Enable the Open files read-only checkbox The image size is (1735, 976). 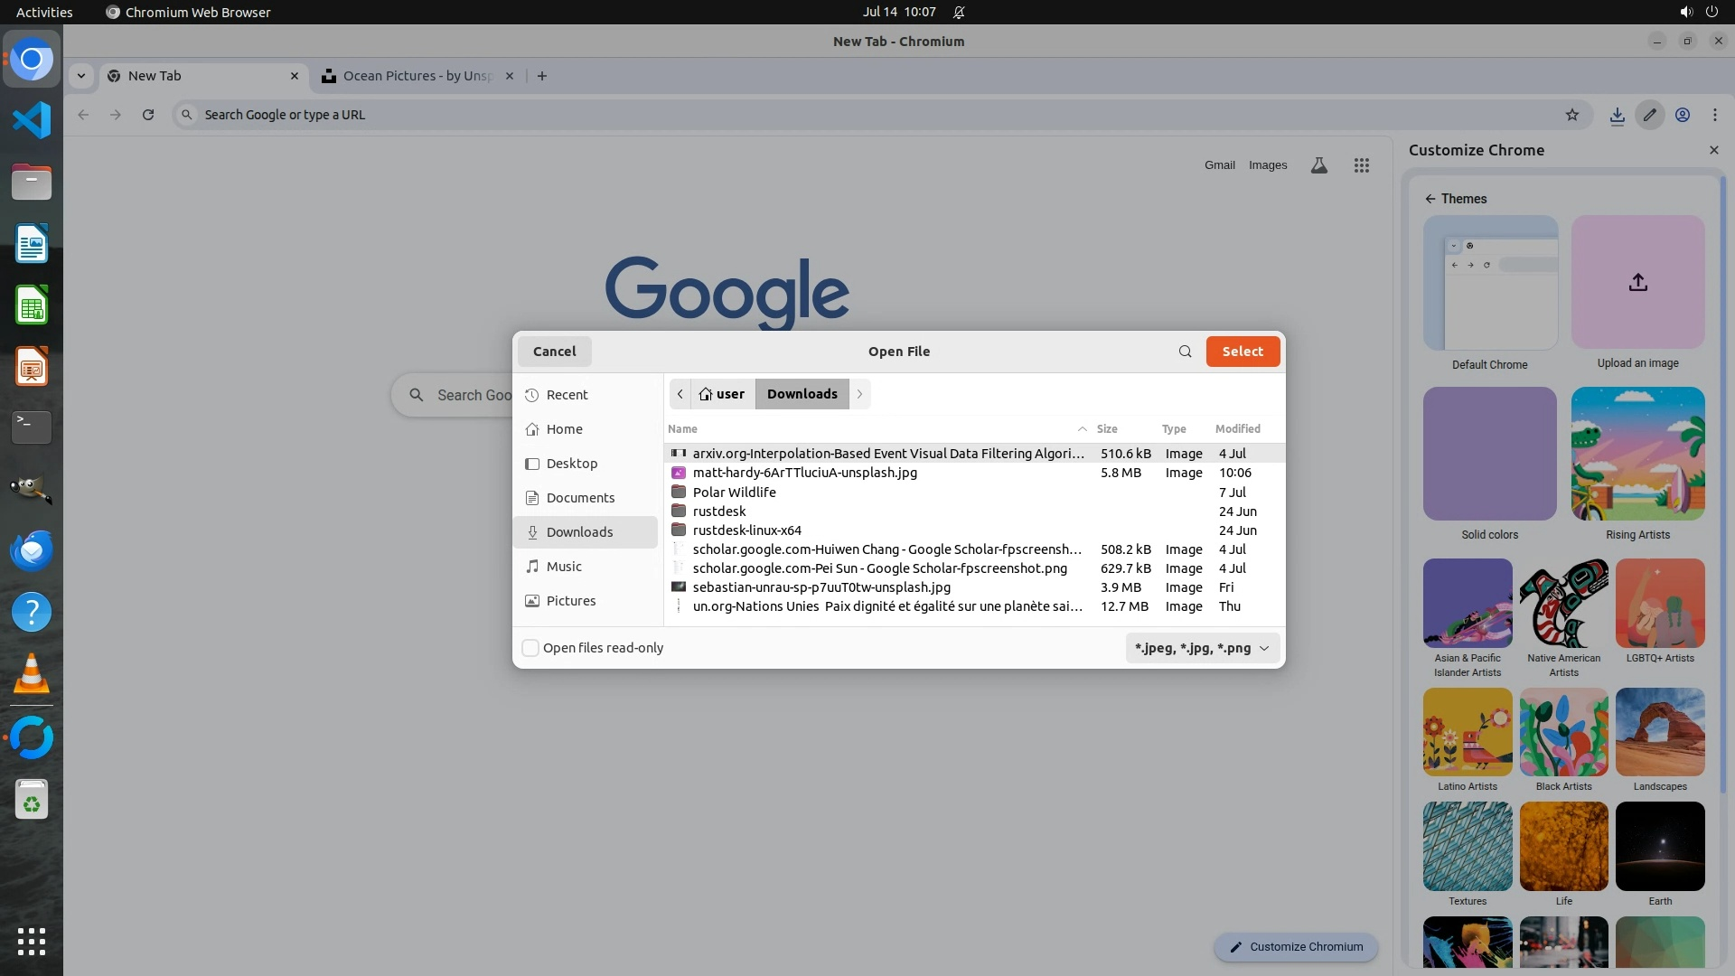coord(531,648)
